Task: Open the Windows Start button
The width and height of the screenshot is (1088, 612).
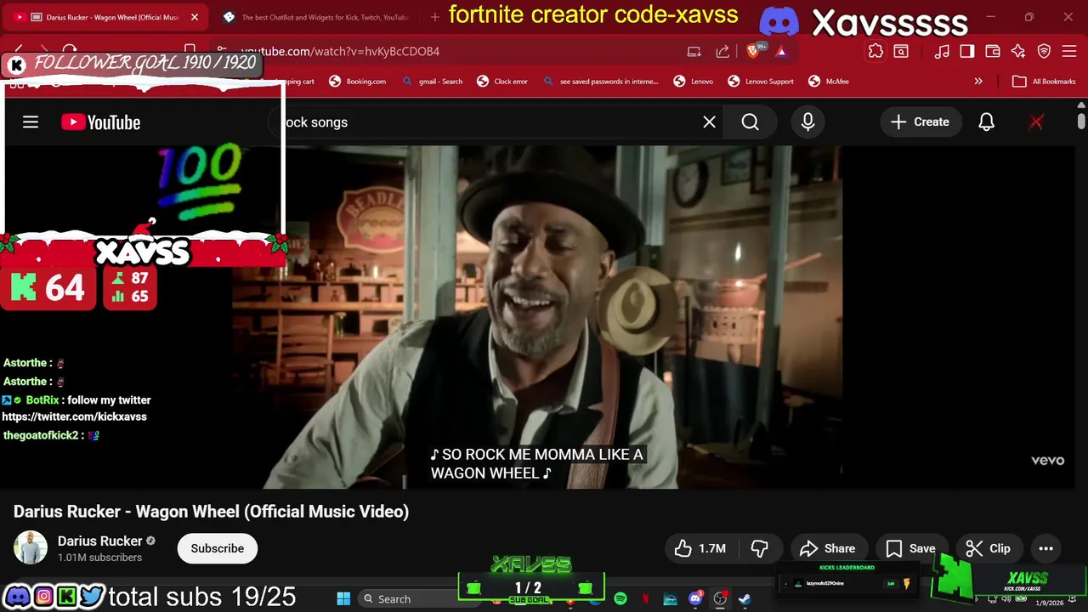Action: (x=343, y=599)
